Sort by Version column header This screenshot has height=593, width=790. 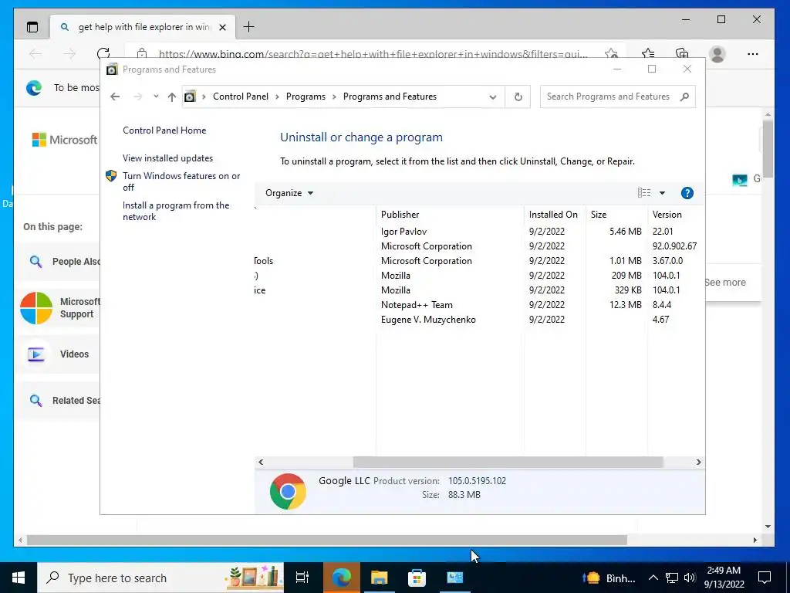click(675, 215)
